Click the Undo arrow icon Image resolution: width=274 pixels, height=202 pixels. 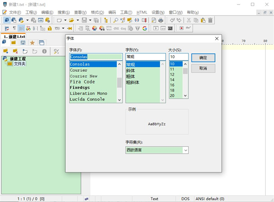[x=172, y=20]
